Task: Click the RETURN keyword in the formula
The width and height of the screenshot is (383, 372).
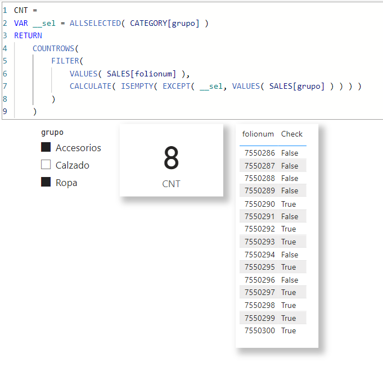Action: tap(28, 35)
